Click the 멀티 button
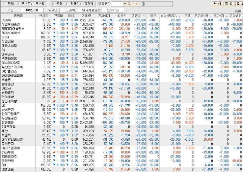This screenshot has width=243, height=172. click(x=229, y=4)
